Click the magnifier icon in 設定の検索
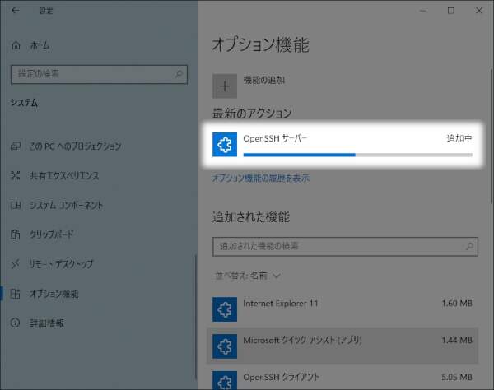Image resolution: width=494 pixels, height=390 pixels. point(179,74)
